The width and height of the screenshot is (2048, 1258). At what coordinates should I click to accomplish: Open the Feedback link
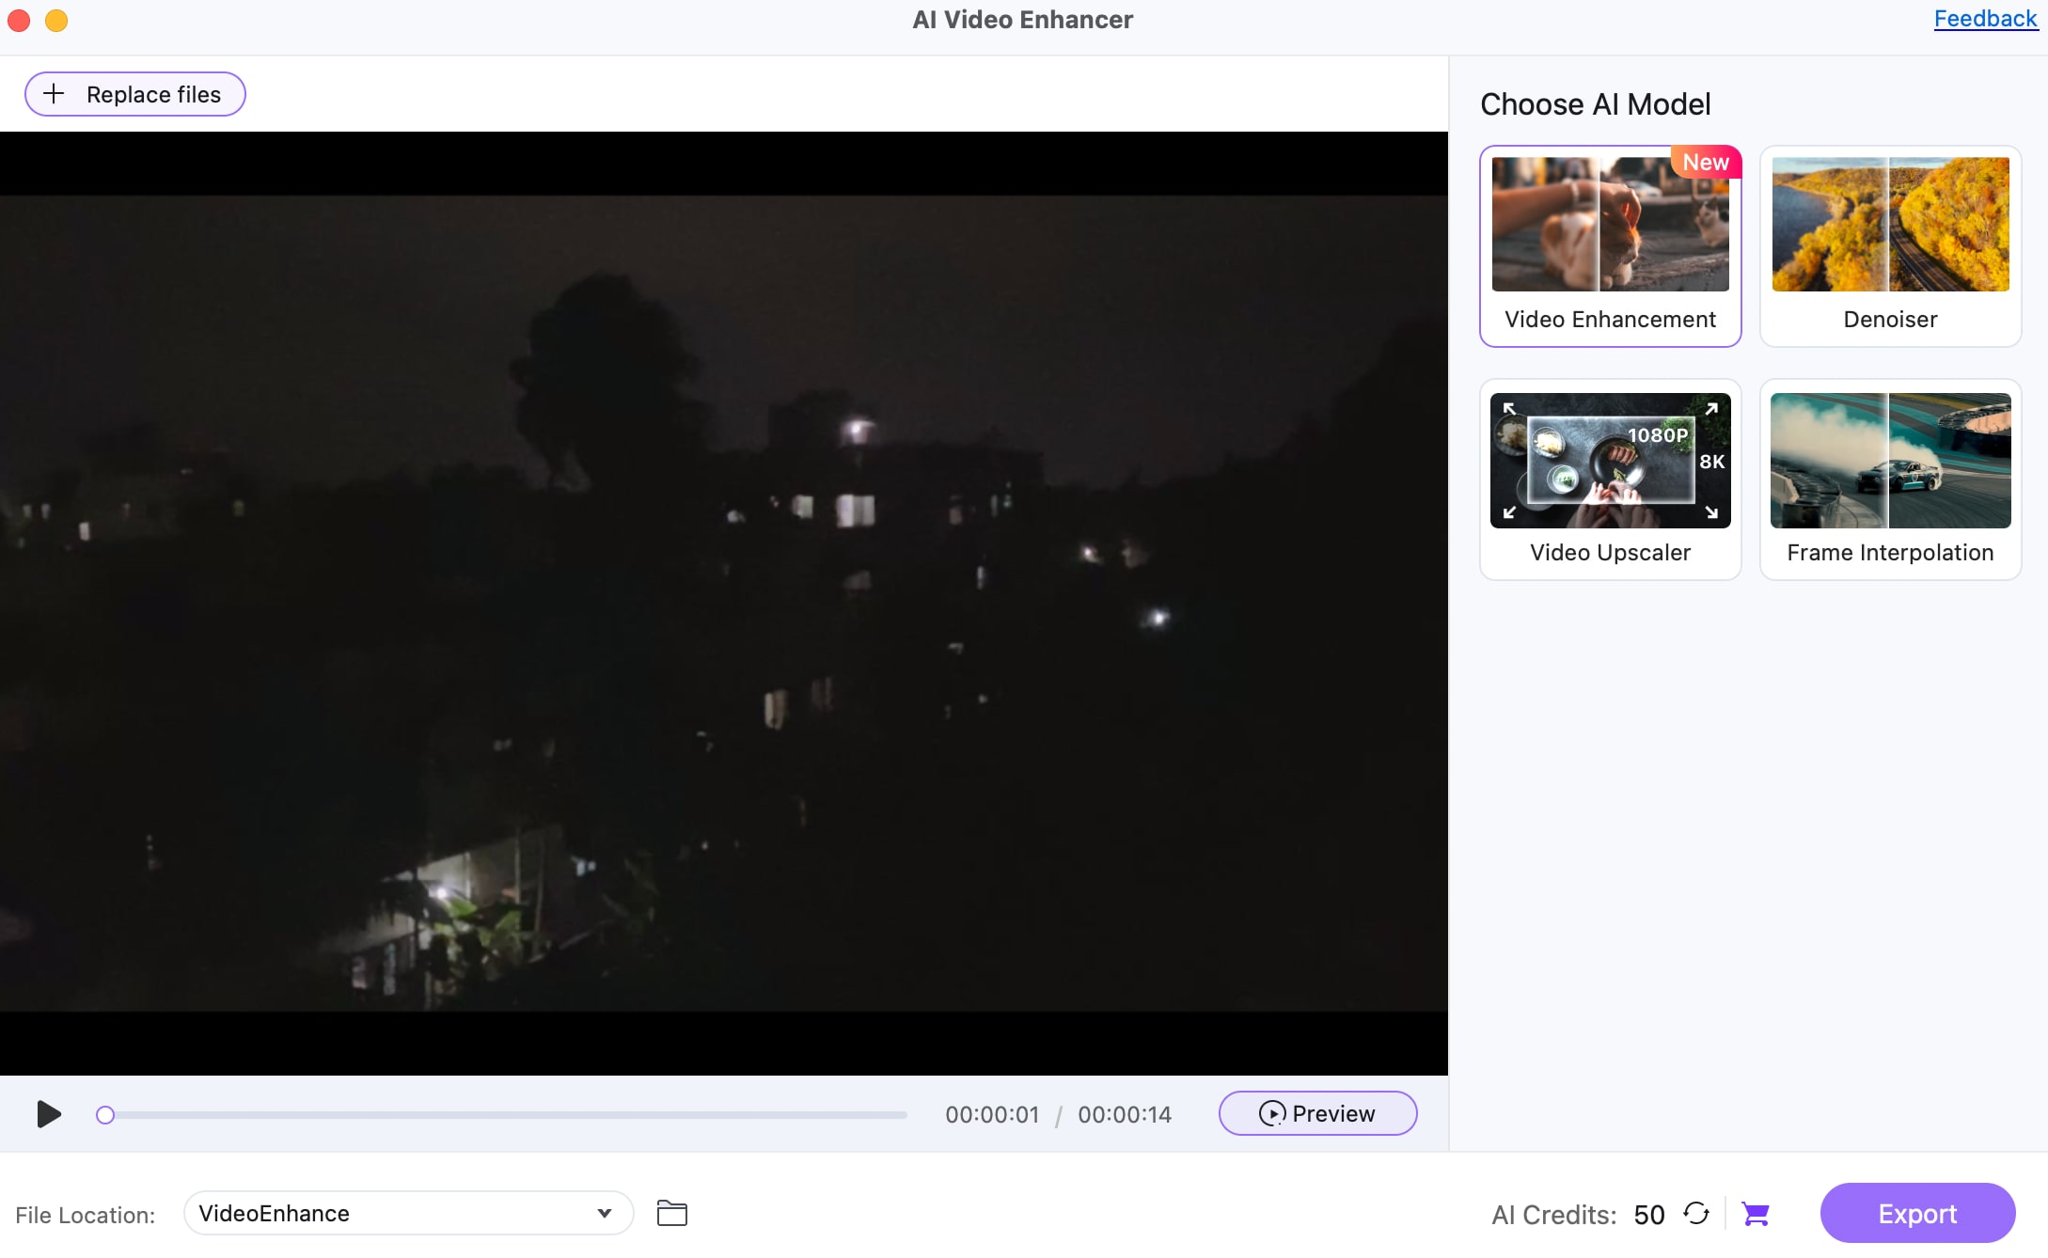tap(1984, 19)
